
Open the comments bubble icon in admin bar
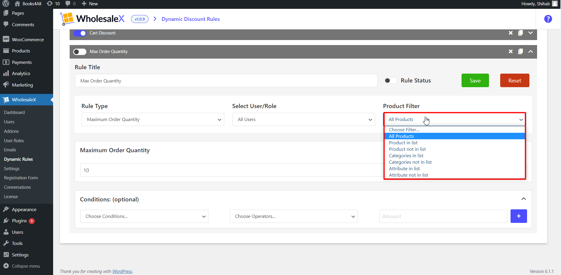click(68, 4)
